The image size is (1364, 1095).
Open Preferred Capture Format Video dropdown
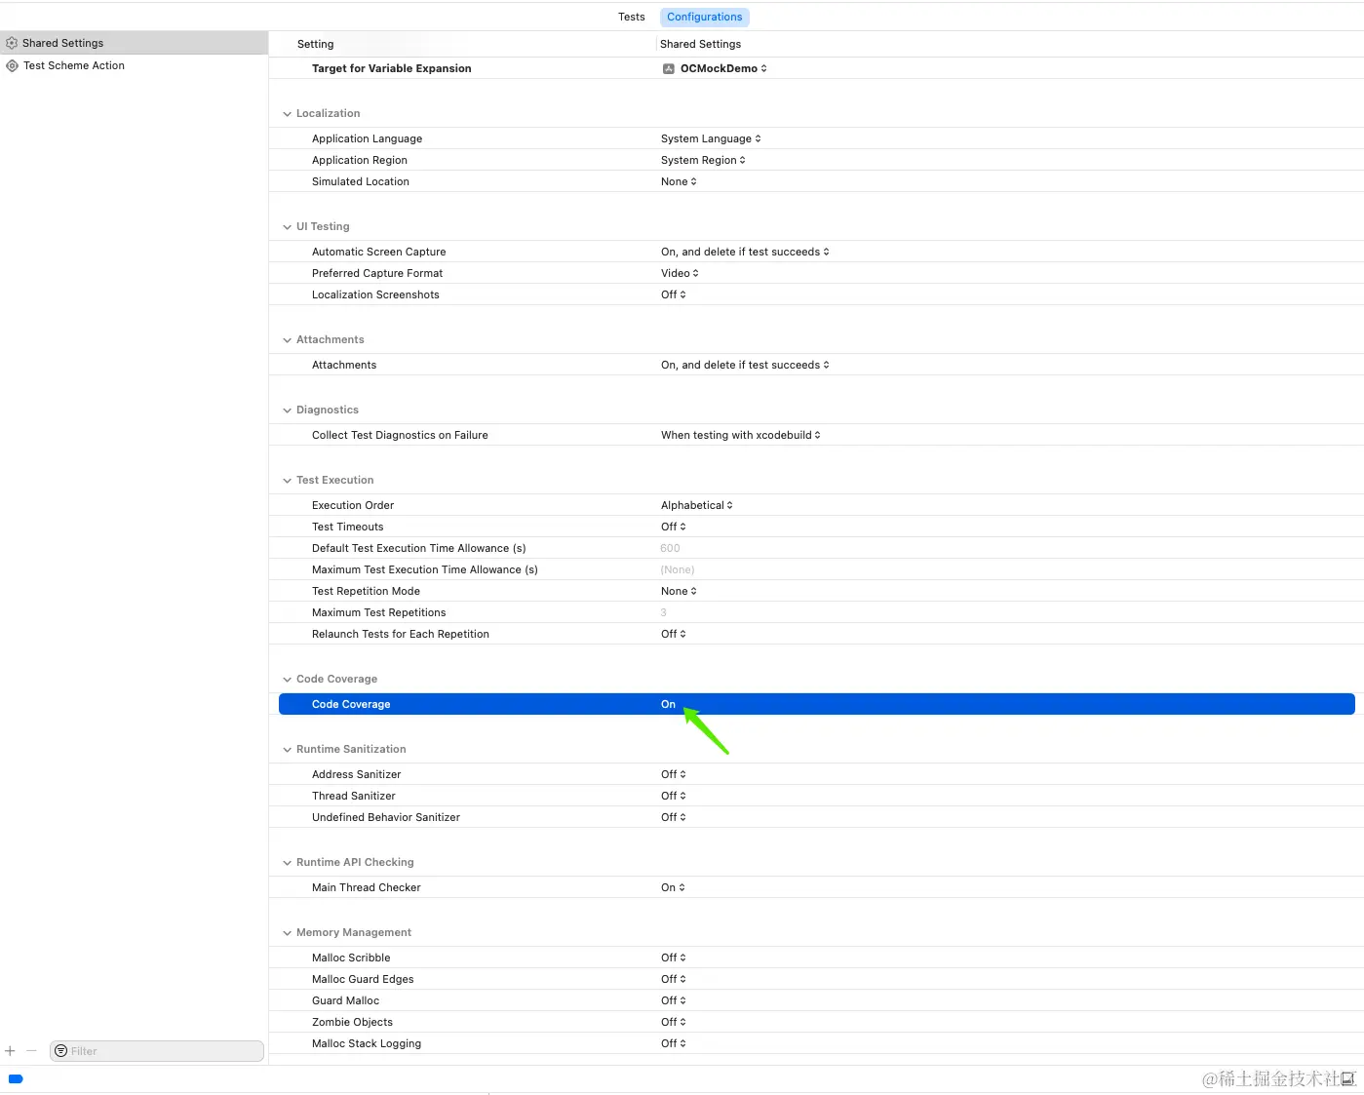point(680,273)
